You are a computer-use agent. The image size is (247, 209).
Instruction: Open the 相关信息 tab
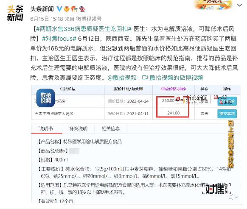pyautogui.click(x=111, y=128)
